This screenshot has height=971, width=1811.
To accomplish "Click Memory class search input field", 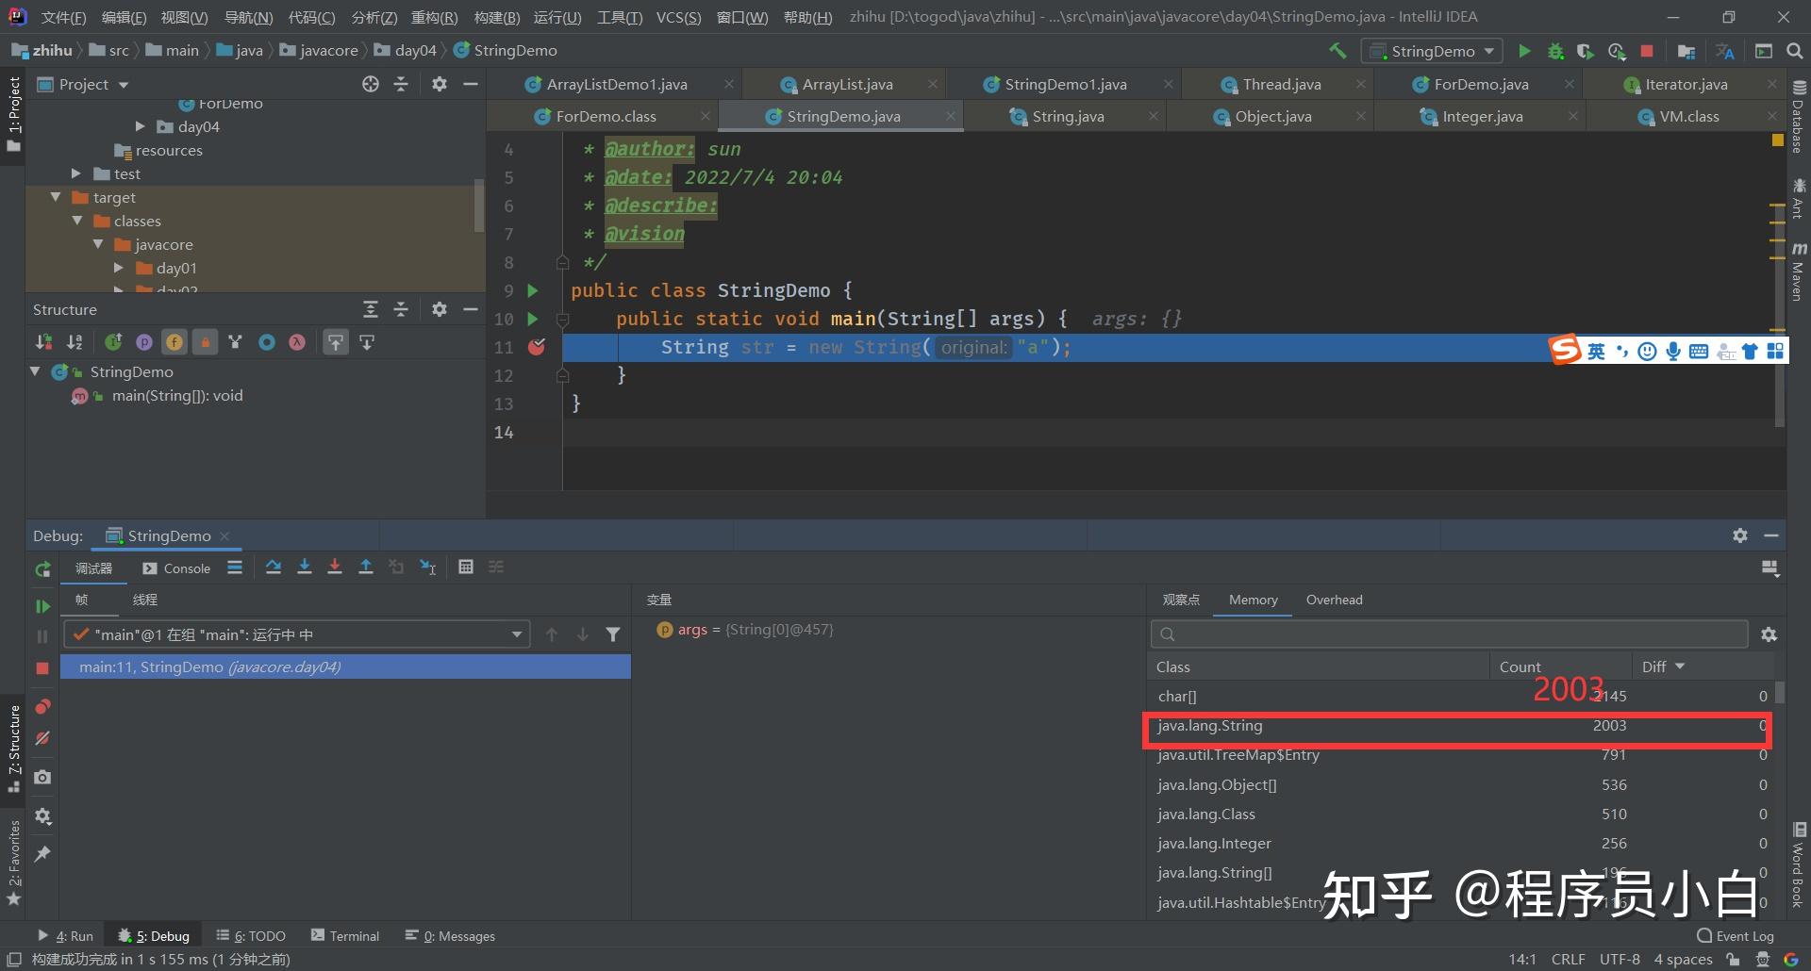I will pyautogui.click(x=1450, y=634).
